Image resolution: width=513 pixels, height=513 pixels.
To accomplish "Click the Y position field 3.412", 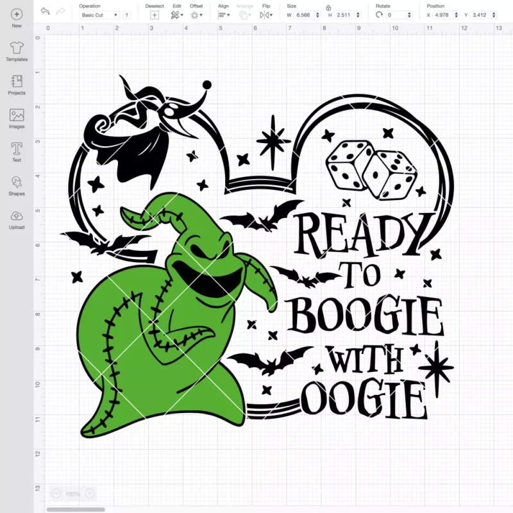I will click(x=480, y=15).
